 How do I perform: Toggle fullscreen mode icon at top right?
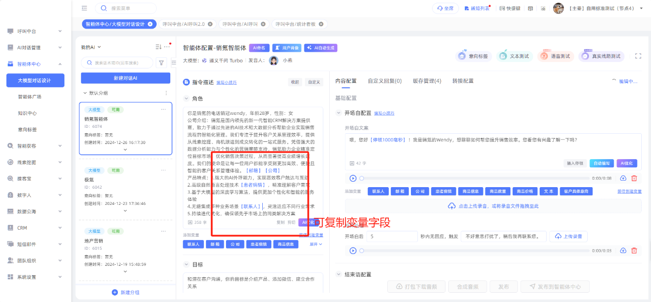click(638, 56)
